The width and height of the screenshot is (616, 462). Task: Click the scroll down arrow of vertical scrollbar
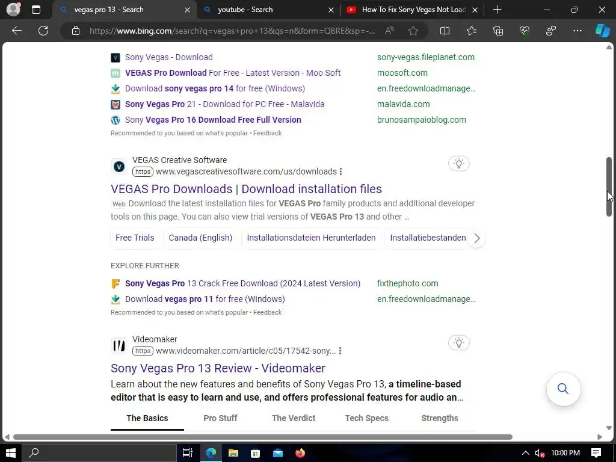609,428
